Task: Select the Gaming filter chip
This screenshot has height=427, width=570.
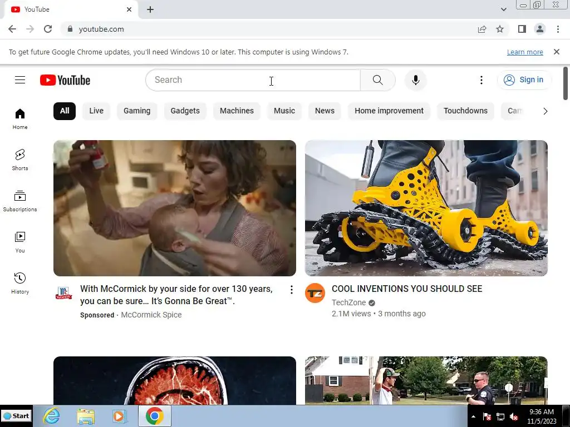Action: [137, 111]
